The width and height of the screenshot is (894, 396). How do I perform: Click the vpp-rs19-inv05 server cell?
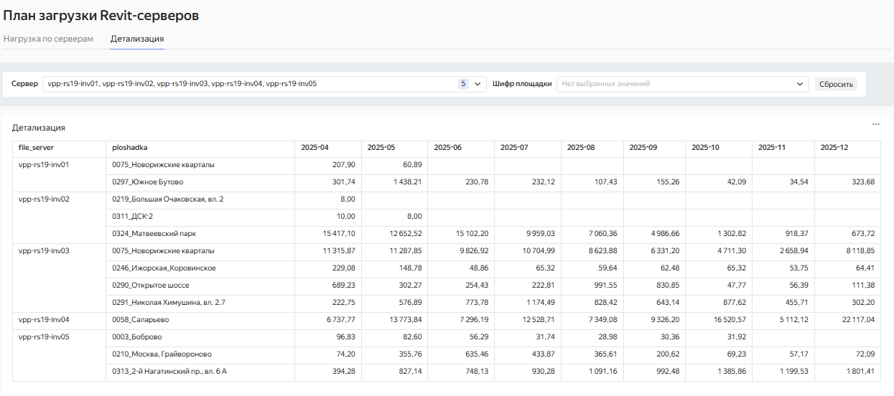pyautogui.click(x=44, y=337)
